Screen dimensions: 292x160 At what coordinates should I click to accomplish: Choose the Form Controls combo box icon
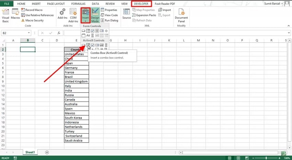[x=88, y=31]
